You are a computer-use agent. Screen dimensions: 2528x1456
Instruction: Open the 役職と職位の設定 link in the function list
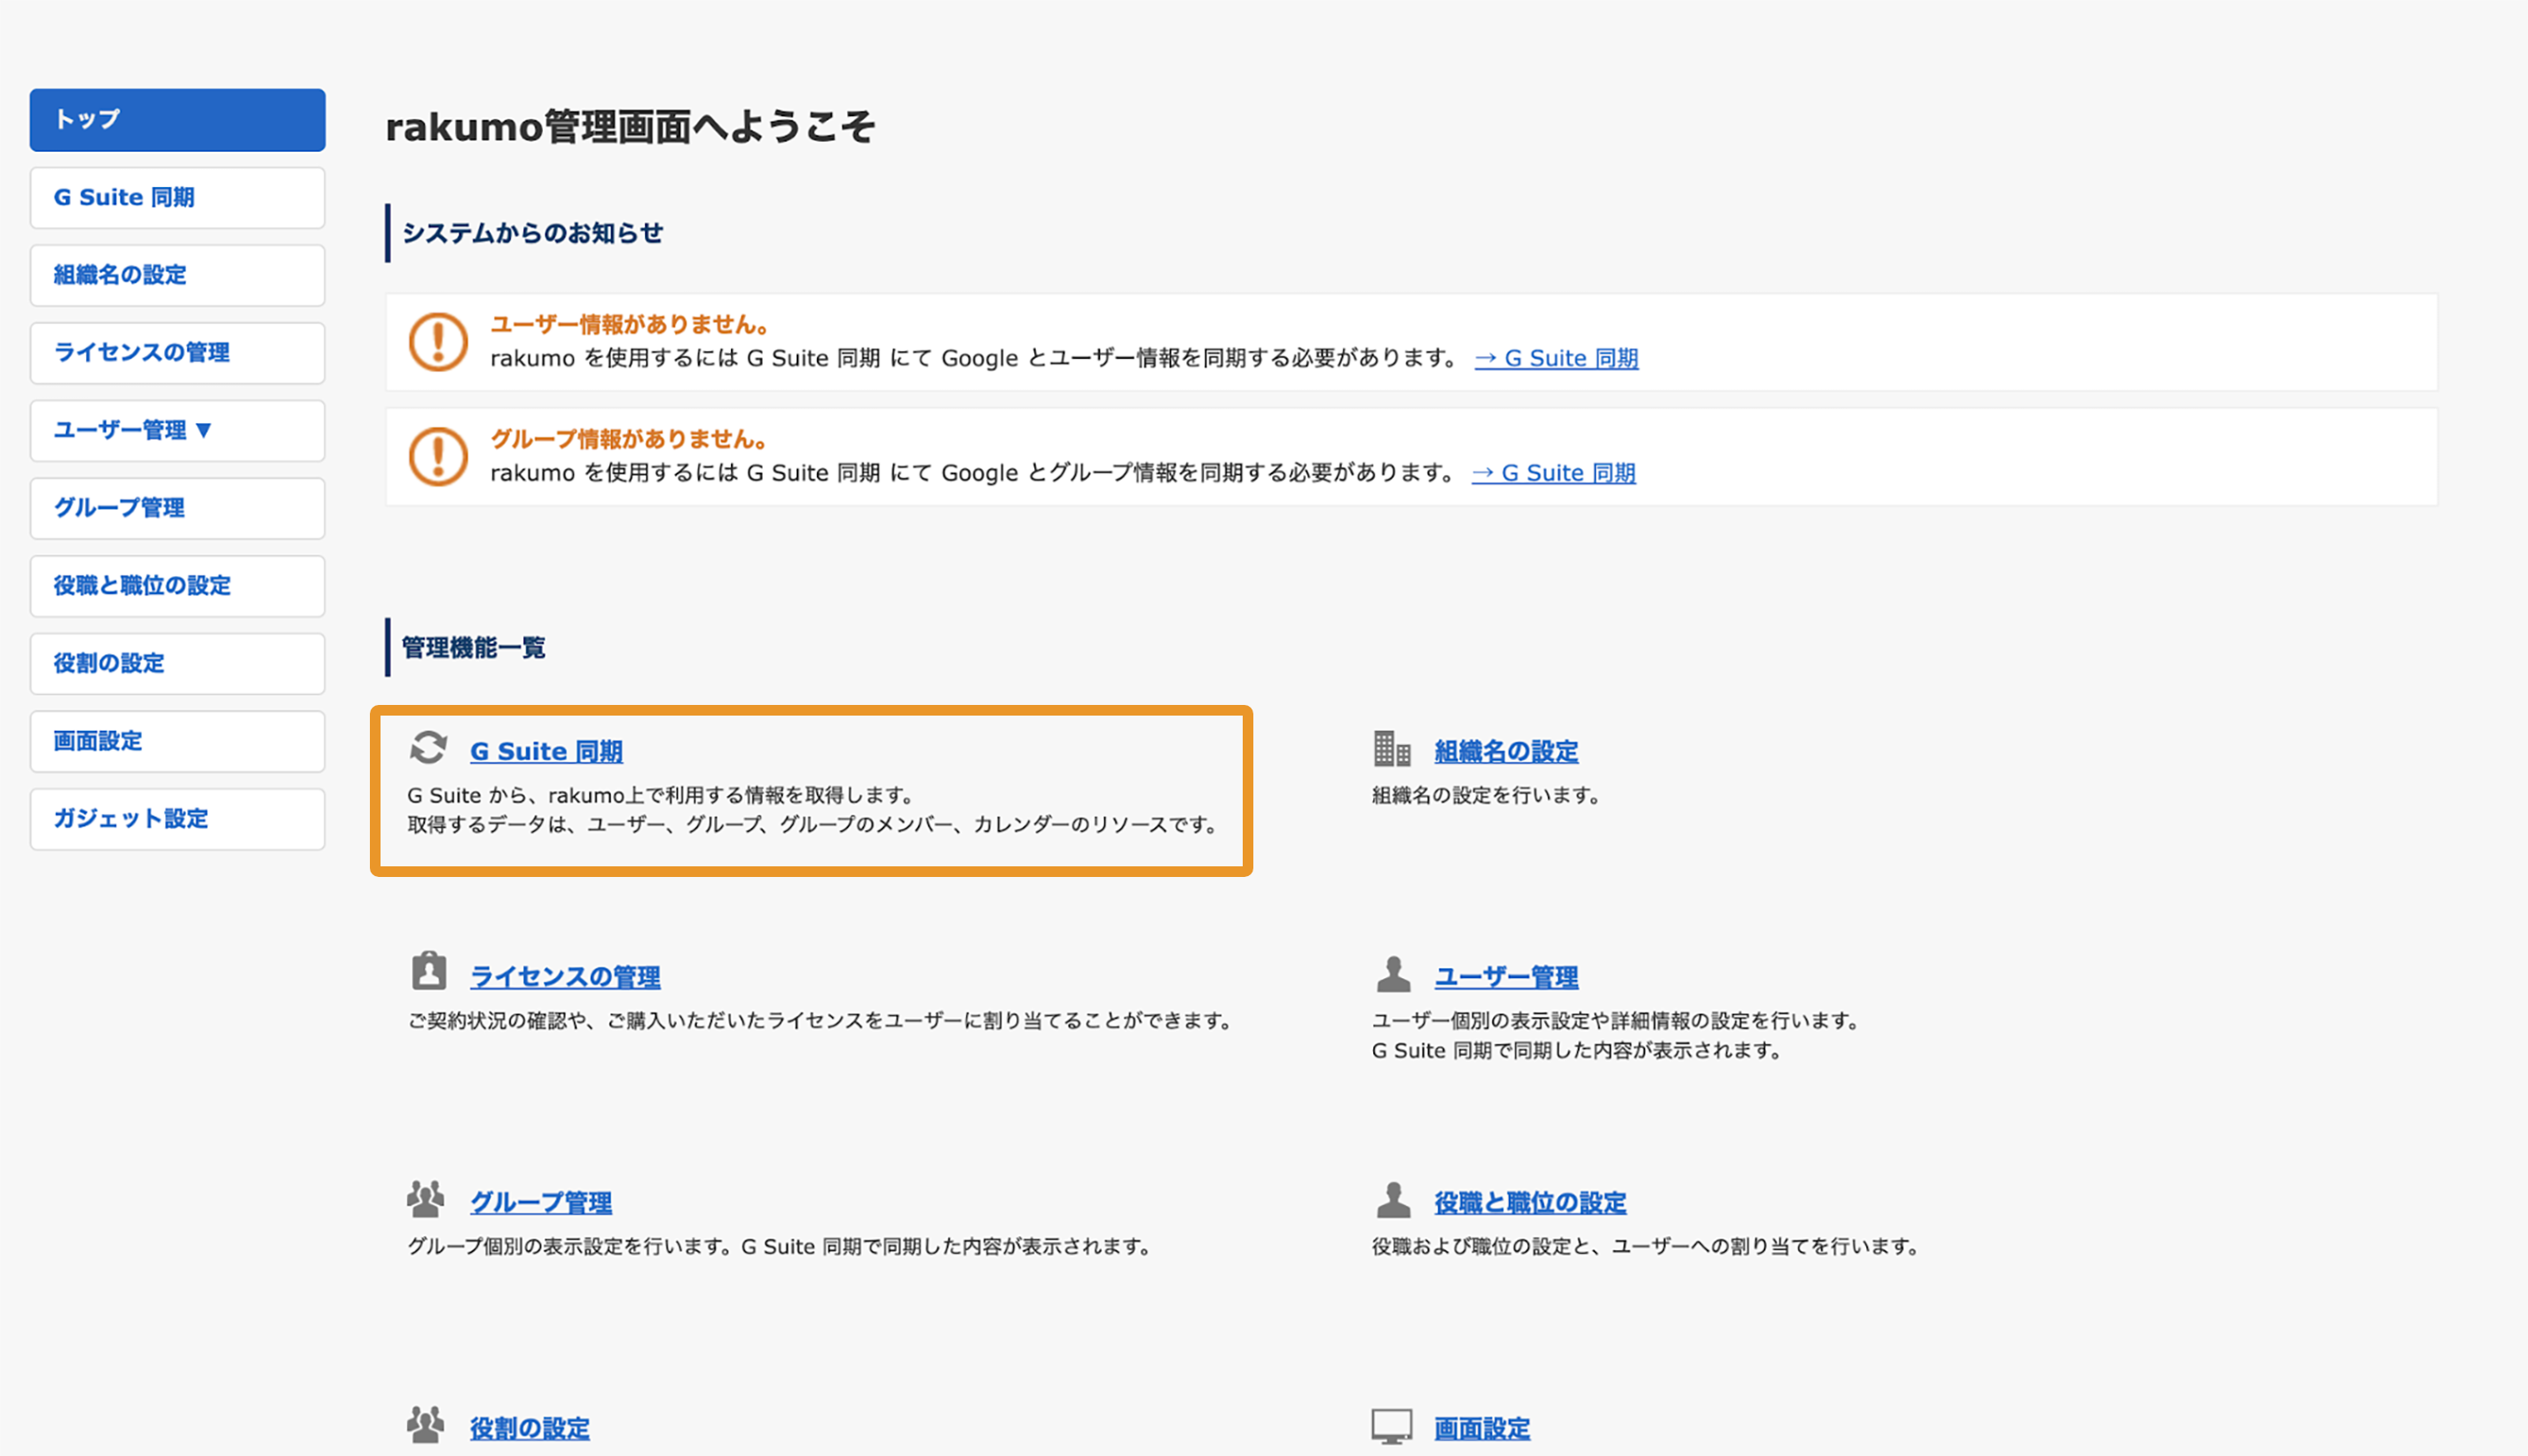(x=1530, y=1202)
